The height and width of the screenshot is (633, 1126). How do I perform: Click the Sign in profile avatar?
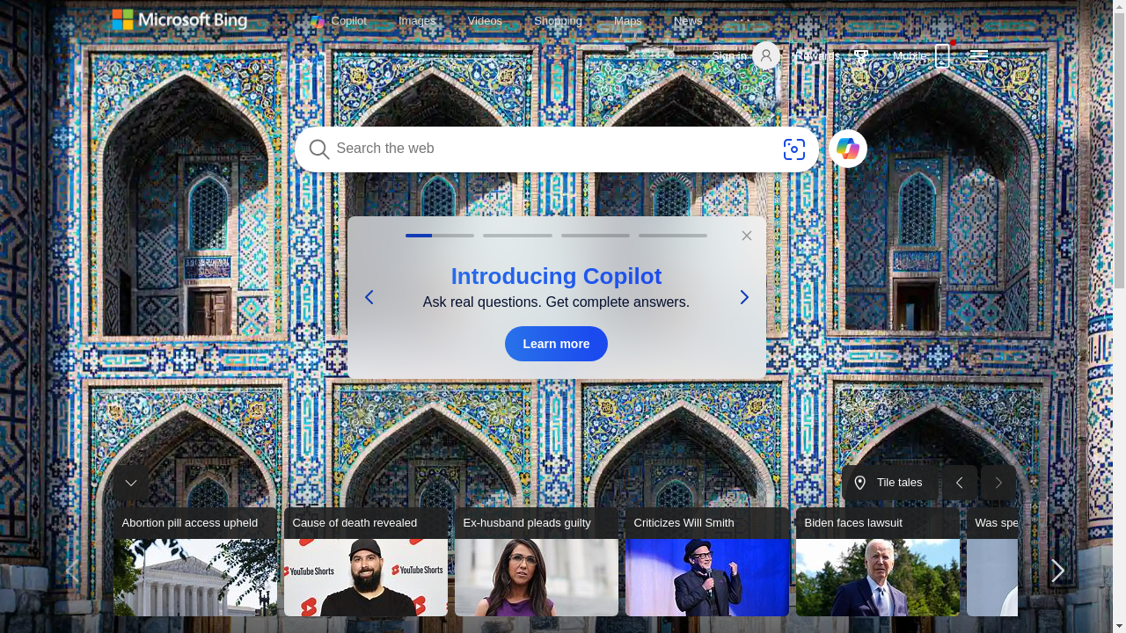click(766, 55)
